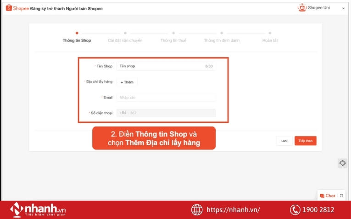Expand the chat pop-out icon
The height and width of the screenshot is (219, 351).
click(341, 196)
